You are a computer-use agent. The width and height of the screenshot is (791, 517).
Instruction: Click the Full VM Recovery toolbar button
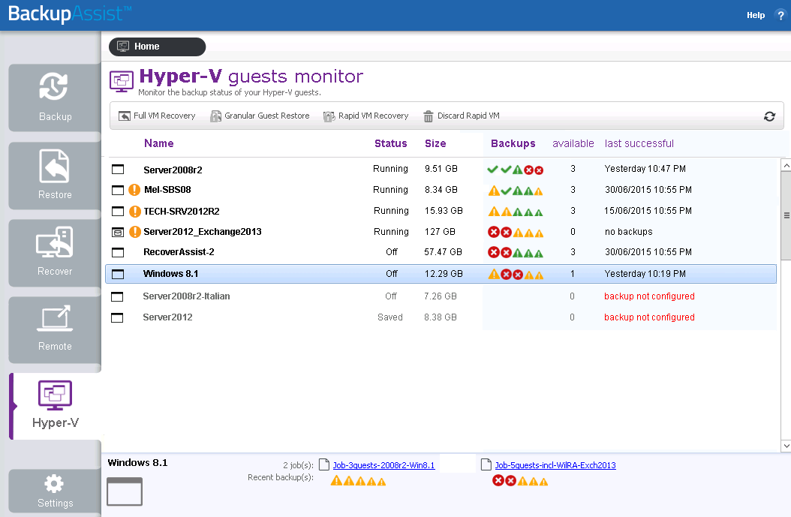157,116
